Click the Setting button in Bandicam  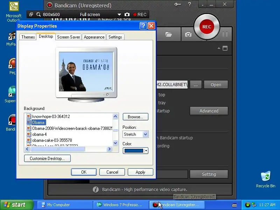[x=209, y=174]
